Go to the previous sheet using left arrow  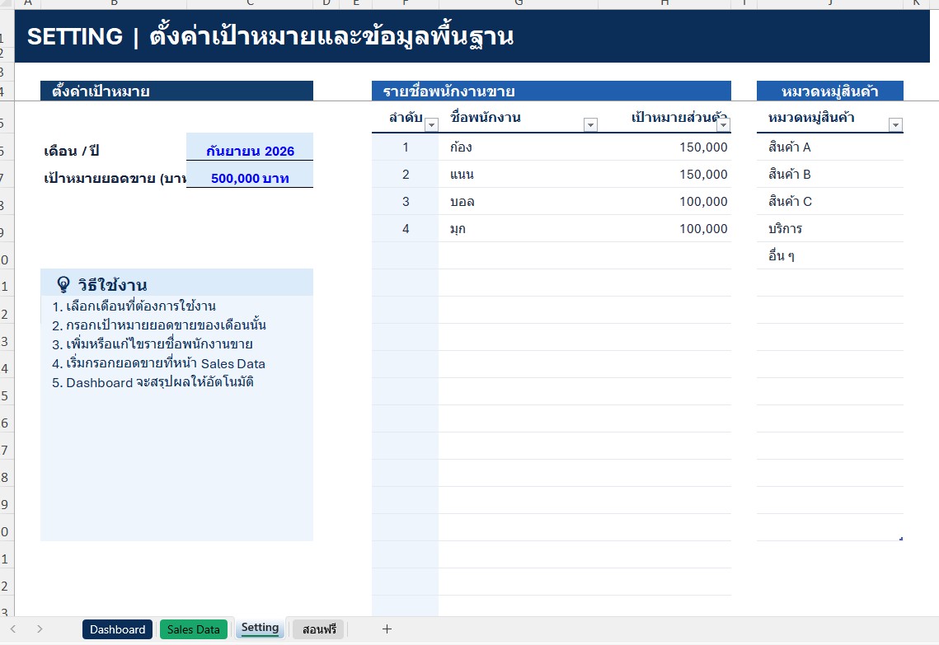(x=13, y=629)
